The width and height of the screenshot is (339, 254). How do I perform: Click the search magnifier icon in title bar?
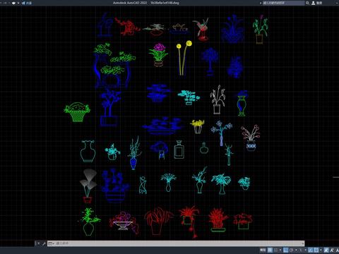click(307, 3)
